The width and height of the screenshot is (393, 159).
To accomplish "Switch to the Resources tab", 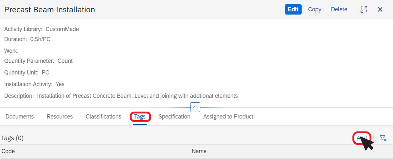I will coord(59,116).
